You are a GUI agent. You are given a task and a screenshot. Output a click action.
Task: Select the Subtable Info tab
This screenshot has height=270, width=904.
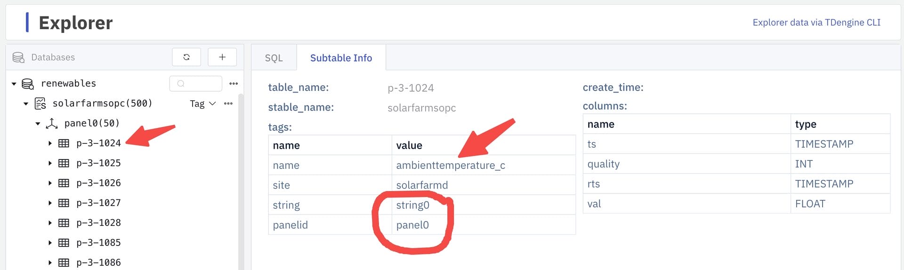(341, 58)
